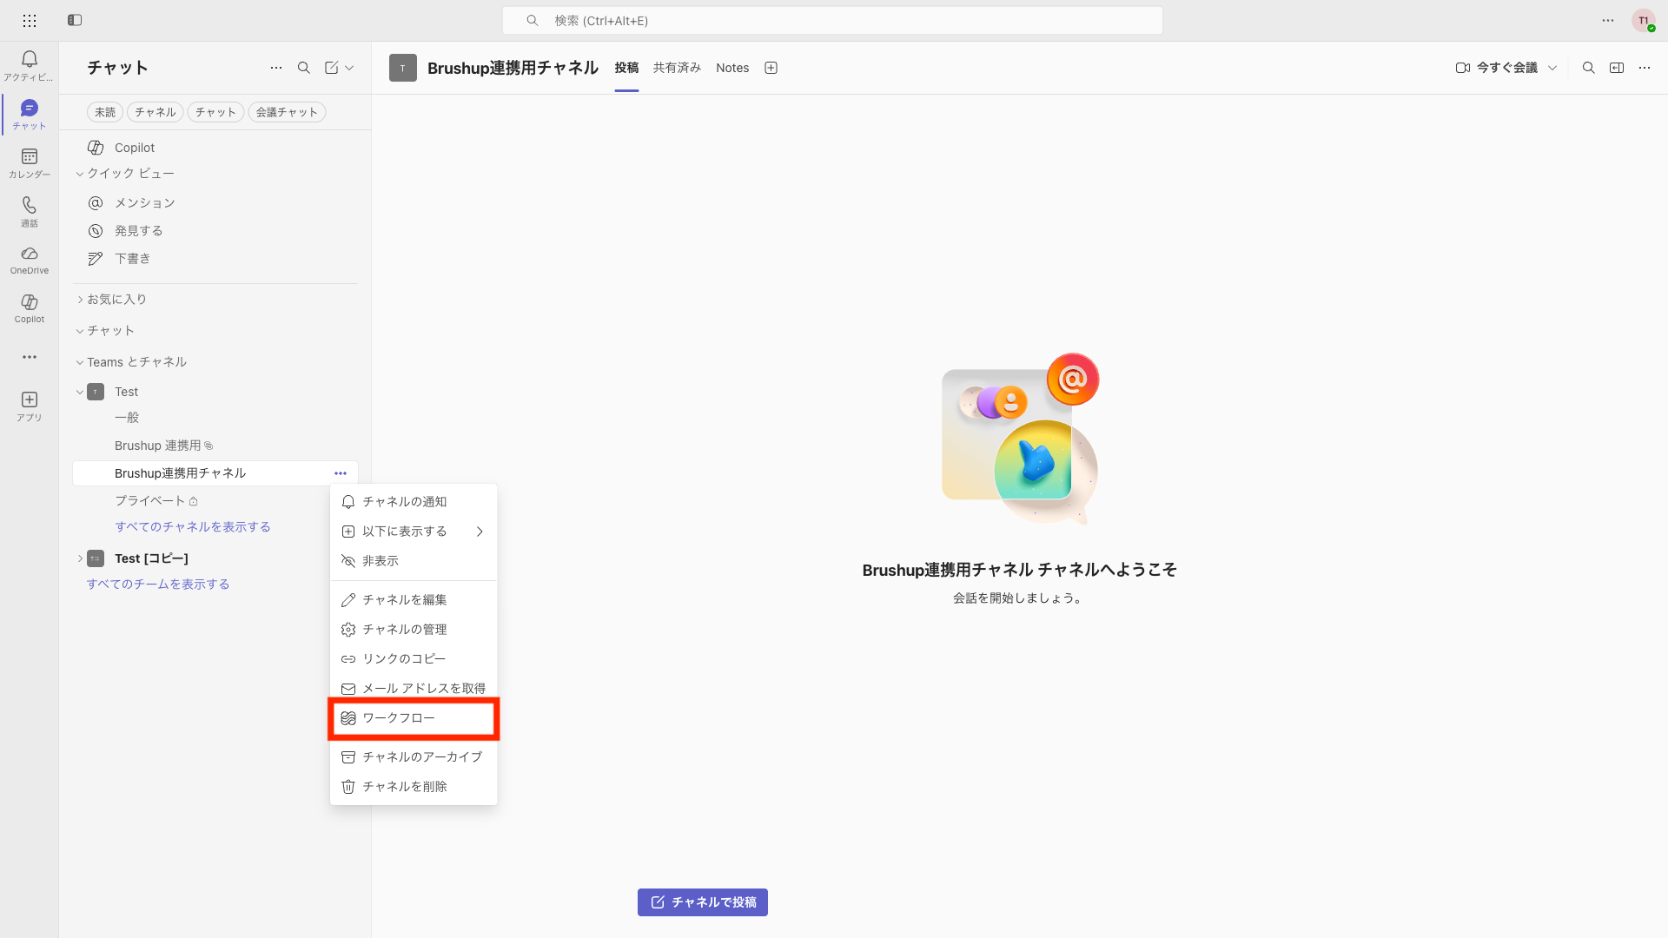Choose チャネルを編集 from menu

coord(414,600)
